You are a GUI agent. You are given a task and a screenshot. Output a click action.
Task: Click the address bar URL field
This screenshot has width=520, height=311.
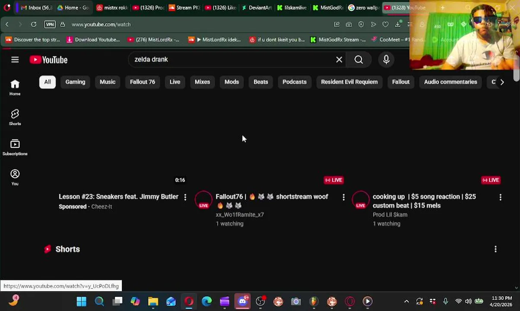pyautogui.click(x=101, y=25)
